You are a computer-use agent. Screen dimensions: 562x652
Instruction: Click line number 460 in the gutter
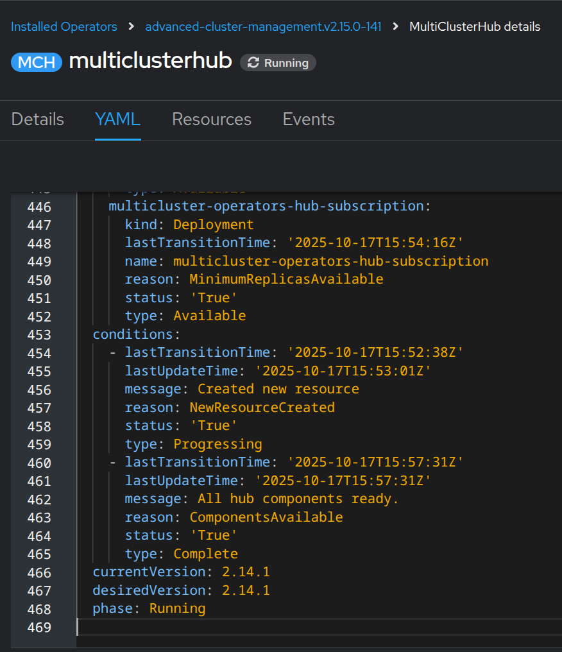(39, 462)
